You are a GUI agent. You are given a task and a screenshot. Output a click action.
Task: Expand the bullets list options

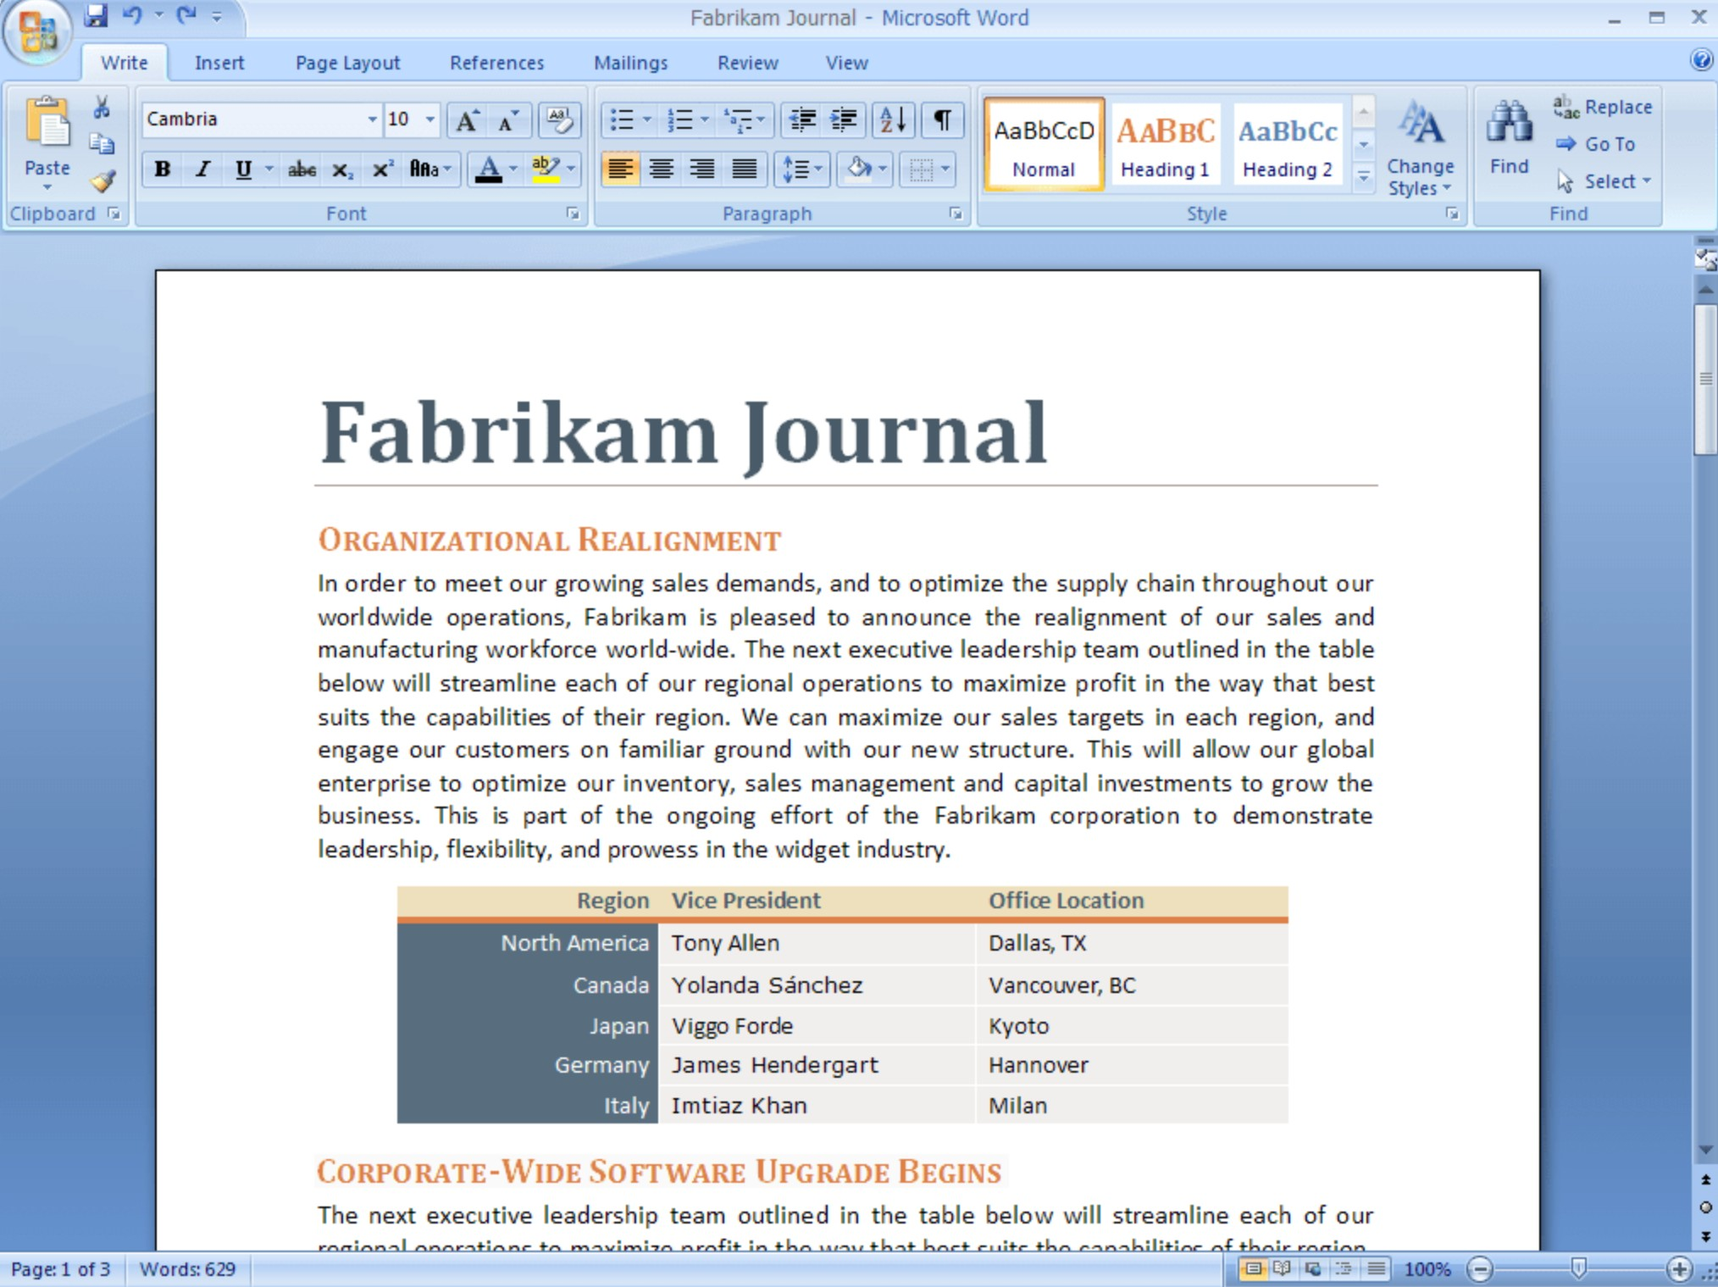[x=646, y=120]
